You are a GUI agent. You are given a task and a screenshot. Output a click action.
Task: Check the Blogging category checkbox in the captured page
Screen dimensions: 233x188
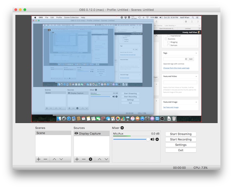click(x=168, y=42)
